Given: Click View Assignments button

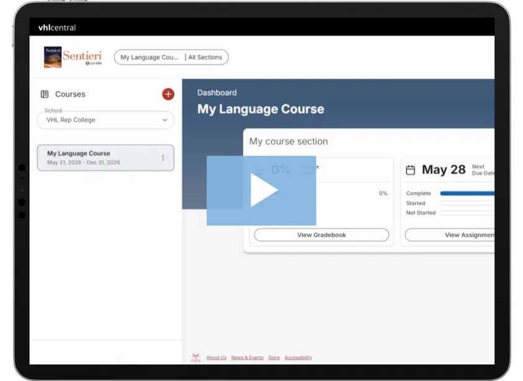Looking at the screenshot, I should pos(450,235).
